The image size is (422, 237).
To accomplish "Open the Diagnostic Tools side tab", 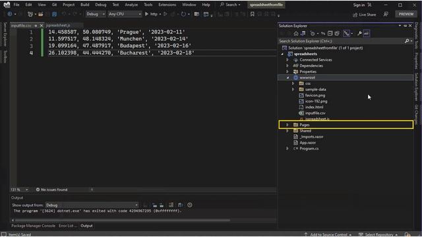I will (x=417, y=36).
